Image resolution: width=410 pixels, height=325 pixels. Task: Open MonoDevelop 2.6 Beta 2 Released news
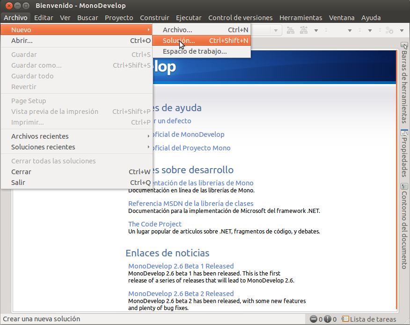coord(181,293)
